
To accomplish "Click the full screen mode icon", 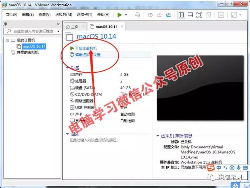I will (x=199, y=15).
